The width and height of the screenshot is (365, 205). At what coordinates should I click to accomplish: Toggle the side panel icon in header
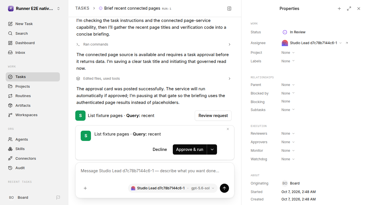(229, 9)
